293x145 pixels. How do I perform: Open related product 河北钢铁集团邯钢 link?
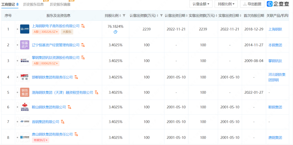click(x=277, y=77)
